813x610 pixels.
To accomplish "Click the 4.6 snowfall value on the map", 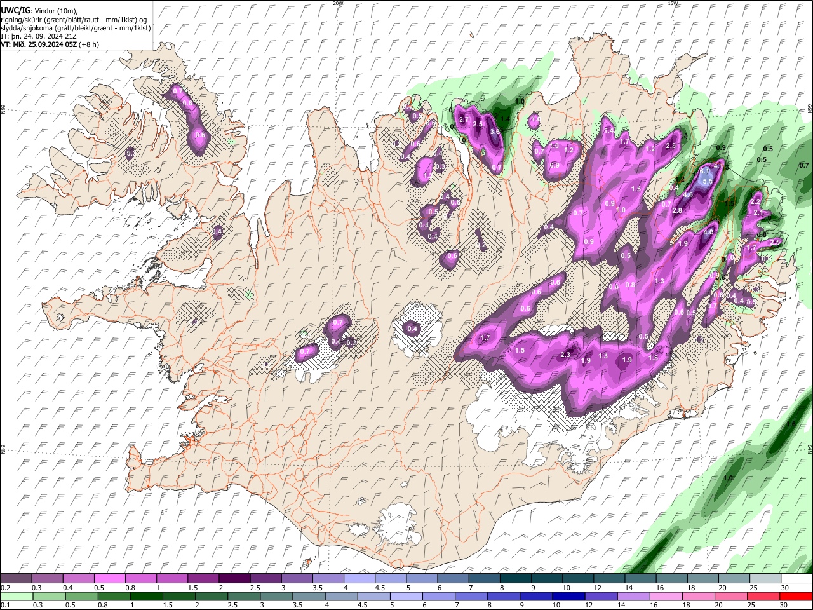I will (688, 195).
